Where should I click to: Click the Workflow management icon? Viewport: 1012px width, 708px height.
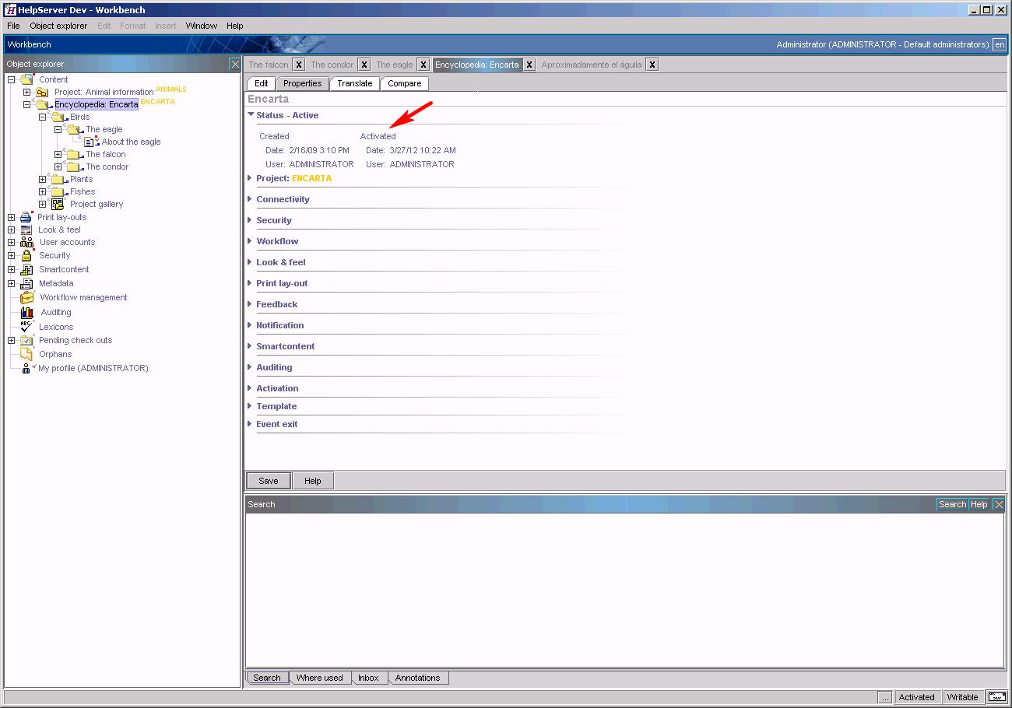point(27,297)
